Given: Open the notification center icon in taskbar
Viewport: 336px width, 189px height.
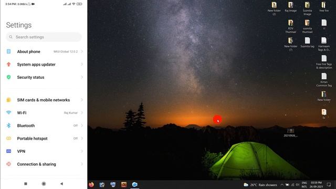Looking at the screenshot, I should click(329, 184).
